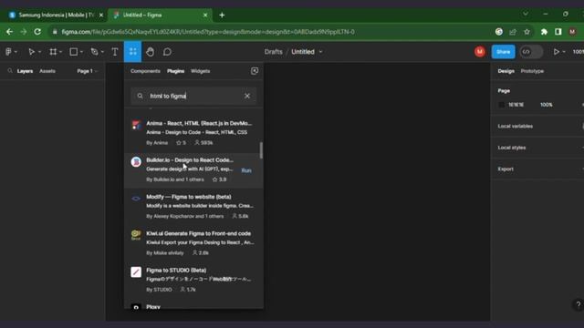This screenshot has width=584, height=328.
Task: Click the search icon in Layers panel
Action: point(10,71)
